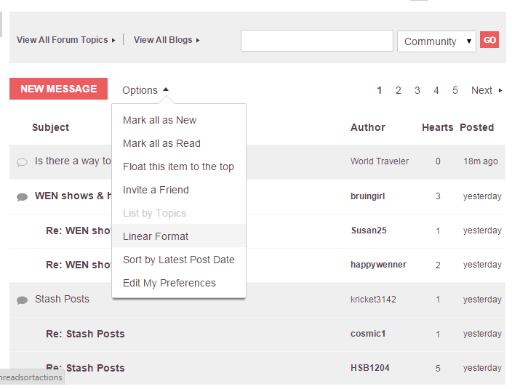This screenshot has width=512, height=389.
Task: Open author profile bruingirl
Action: tap(369, 196)
